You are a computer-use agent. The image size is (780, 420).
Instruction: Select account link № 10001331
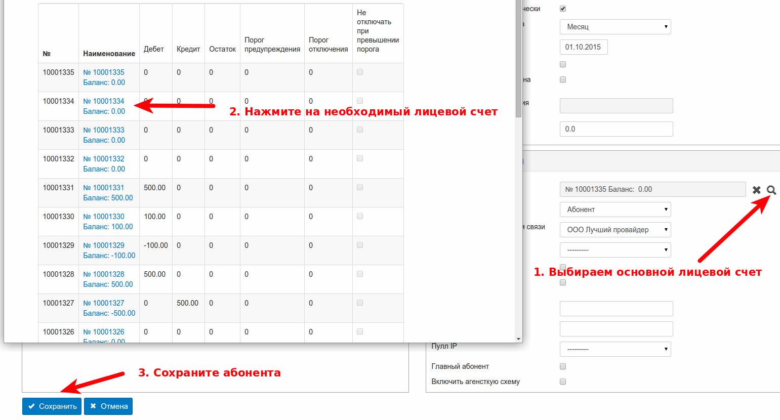point(104,188)
